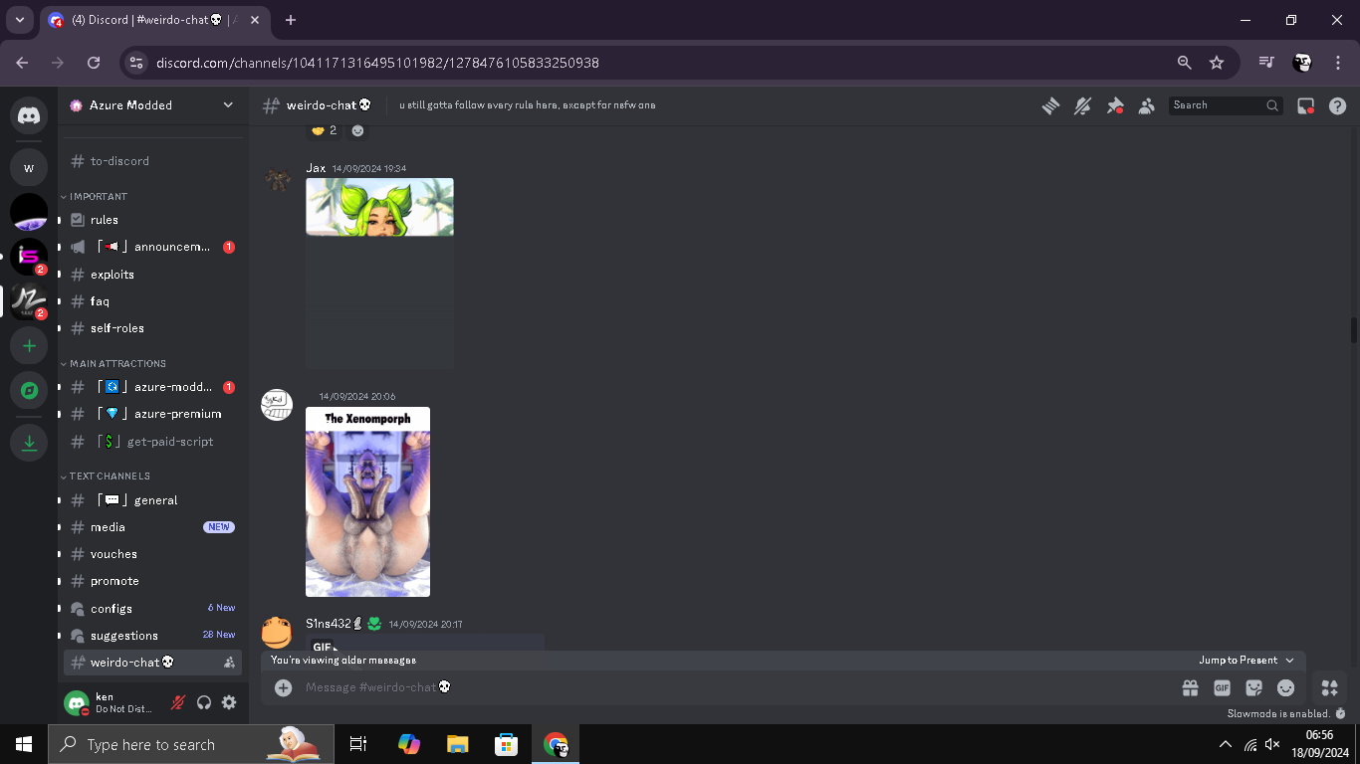Screen dimensions: 1360x764
Task: Click the add reaction smiley icon
Action: click(x=358, y=130)
